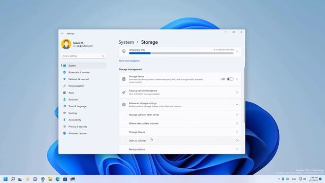Click the Network & internet sidebar icon
Viewport: 325px width, 183px height.
coord(64,79)
